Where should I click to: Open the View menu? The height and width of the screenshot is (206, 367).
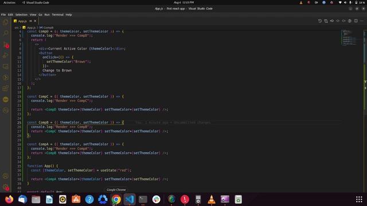click(x=33, y=15)
